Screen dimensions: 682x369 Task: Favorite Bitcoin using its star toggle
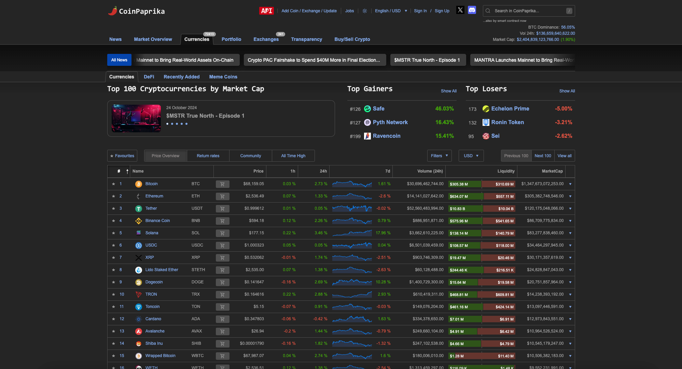click(113, 184)
